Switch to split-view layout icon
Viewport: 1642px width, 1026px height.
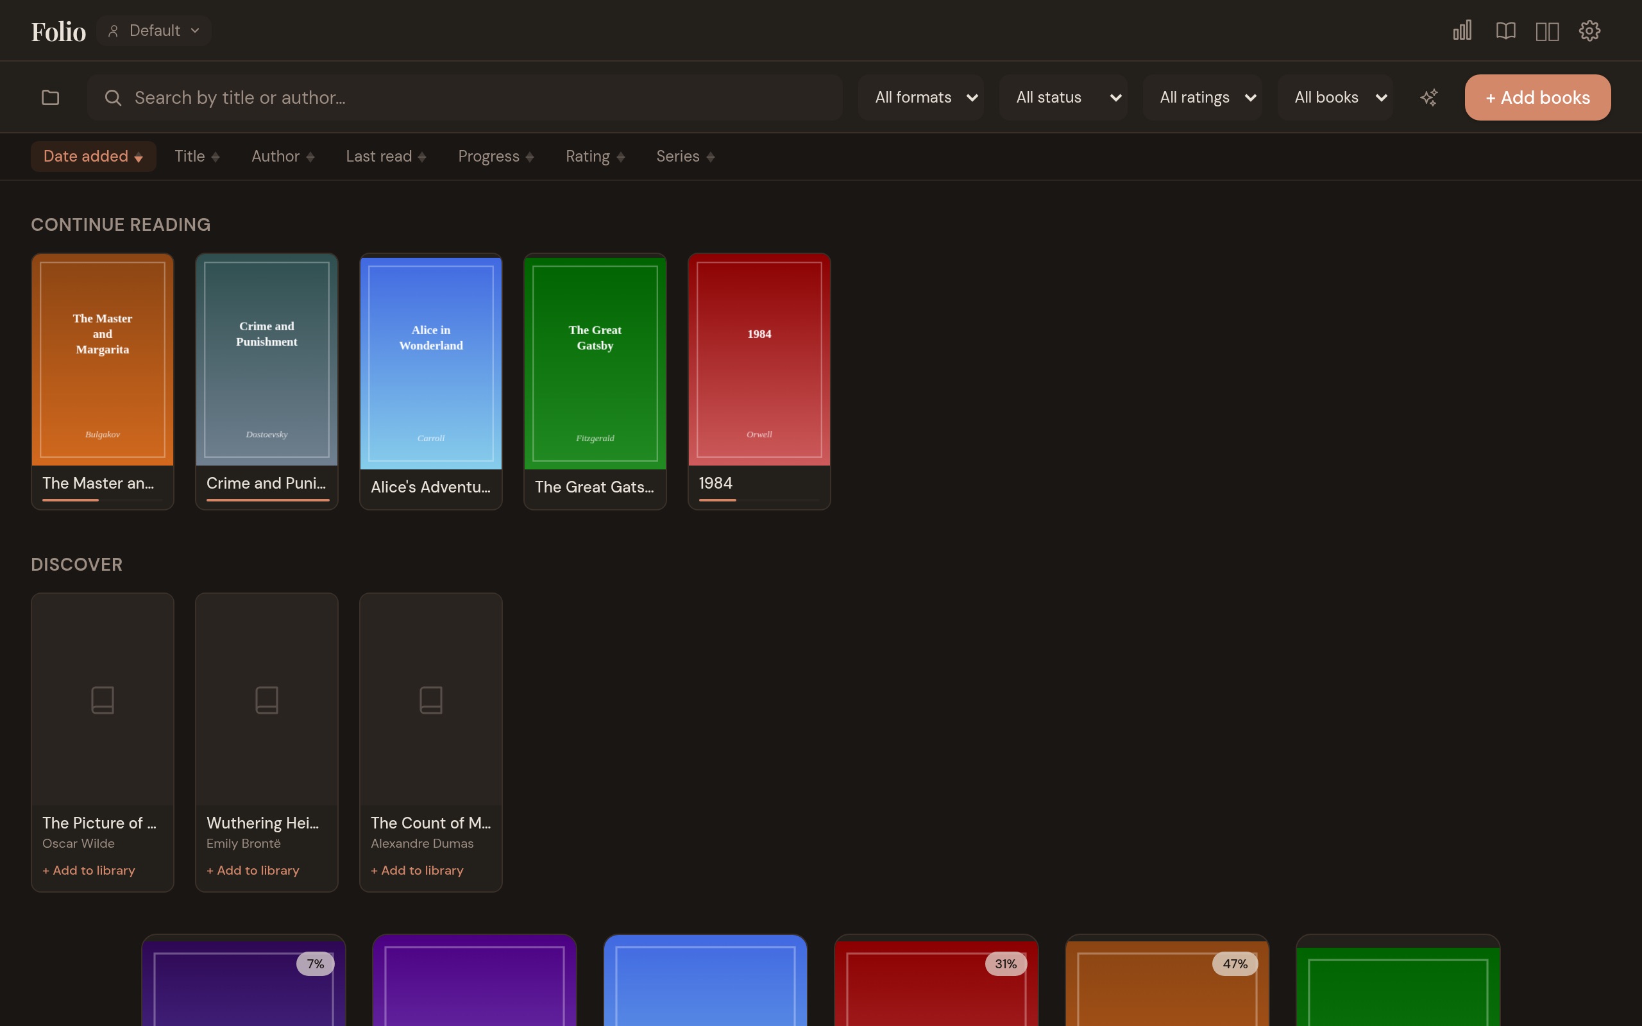pyautogui.click(x=1548, y=30)
